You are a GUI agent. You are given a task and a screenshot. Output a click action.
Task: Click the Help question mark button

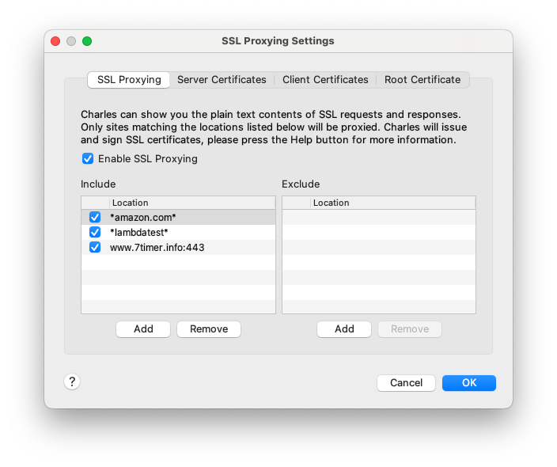tap(72, 382)
